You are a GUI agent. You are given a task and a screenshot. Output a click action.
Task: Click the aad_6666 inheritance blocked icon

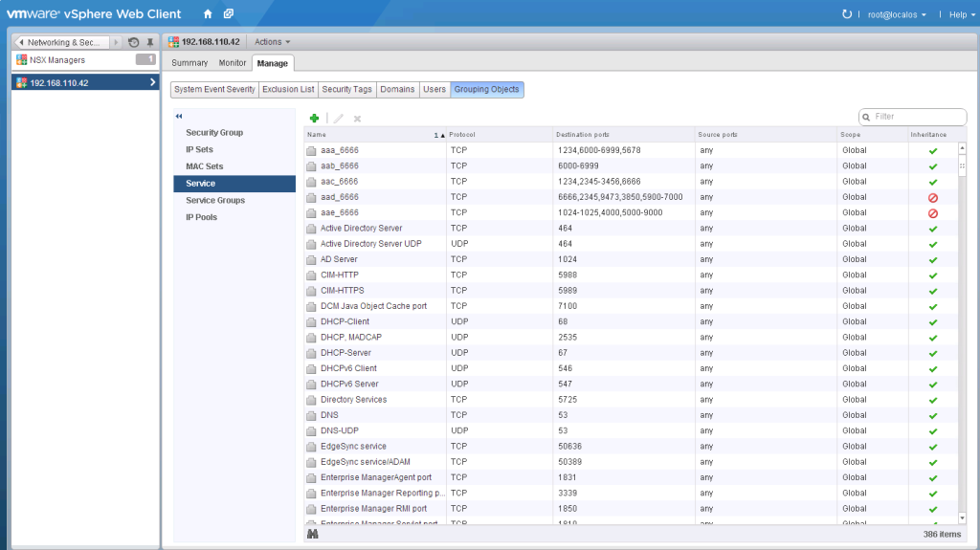coord(933,197)
